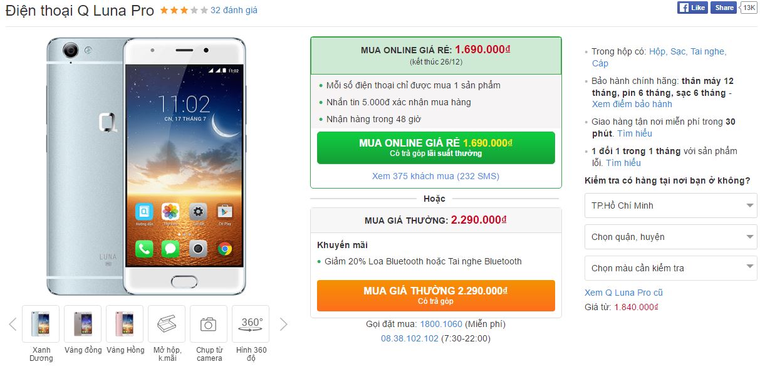The width and height of the screenshot is (760, 369).
Task: Open Xem 375 khách mua link
Action: click(x=435, y=176)
